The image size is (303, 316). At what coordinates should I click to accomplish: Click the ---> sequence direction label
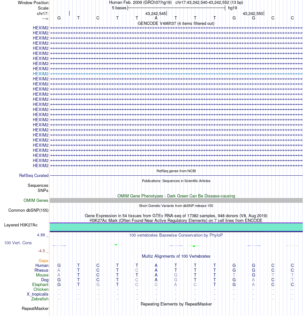(x=45, y=19)
